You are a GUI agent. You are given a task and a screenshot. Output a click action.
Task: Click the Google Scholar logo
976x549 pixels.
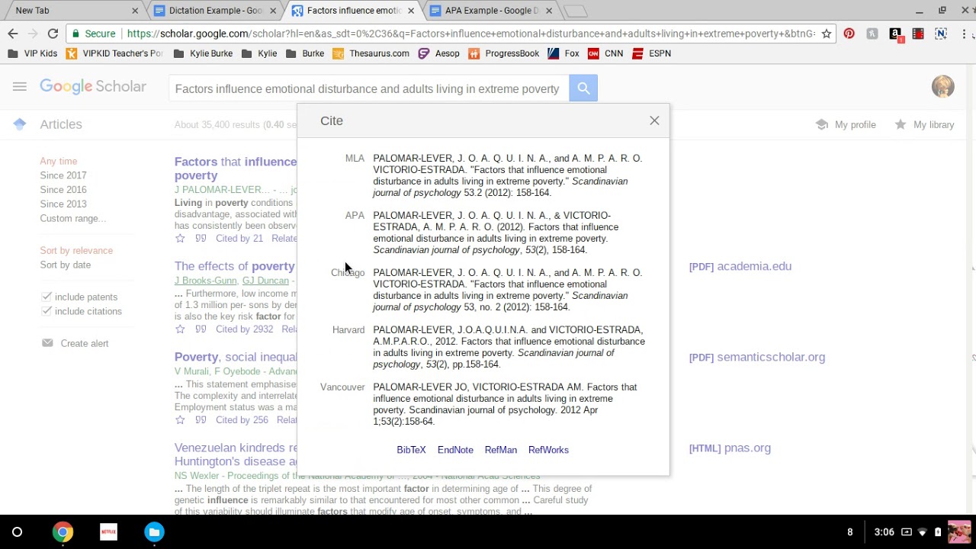[x=93, y=87]
